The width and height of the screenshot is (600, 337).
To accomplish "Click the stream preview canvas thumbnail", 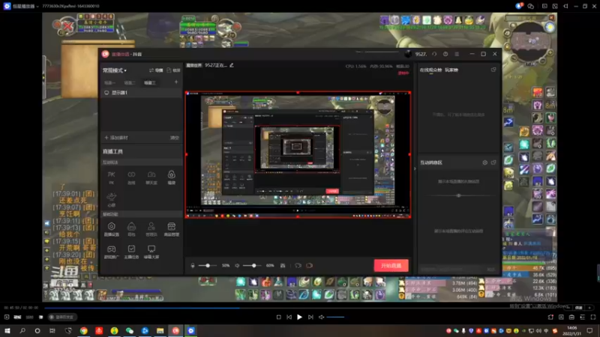I will (298, 155).
